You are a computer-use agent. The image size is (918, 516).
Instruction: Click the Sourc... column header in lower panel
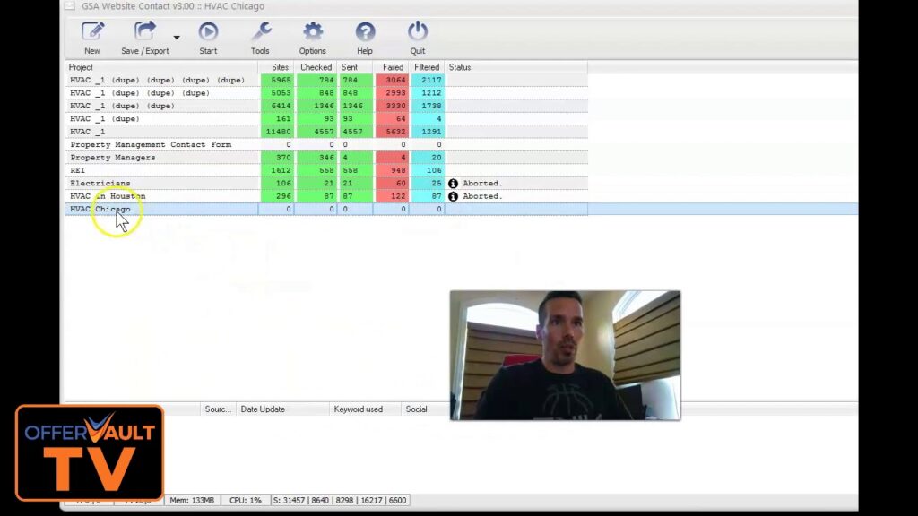coord(218,408)
